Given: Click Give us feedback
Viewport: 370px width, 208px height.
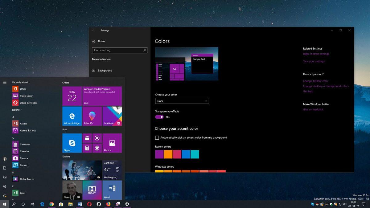Looking at the screenshot, I should click(x=313, y=109).
